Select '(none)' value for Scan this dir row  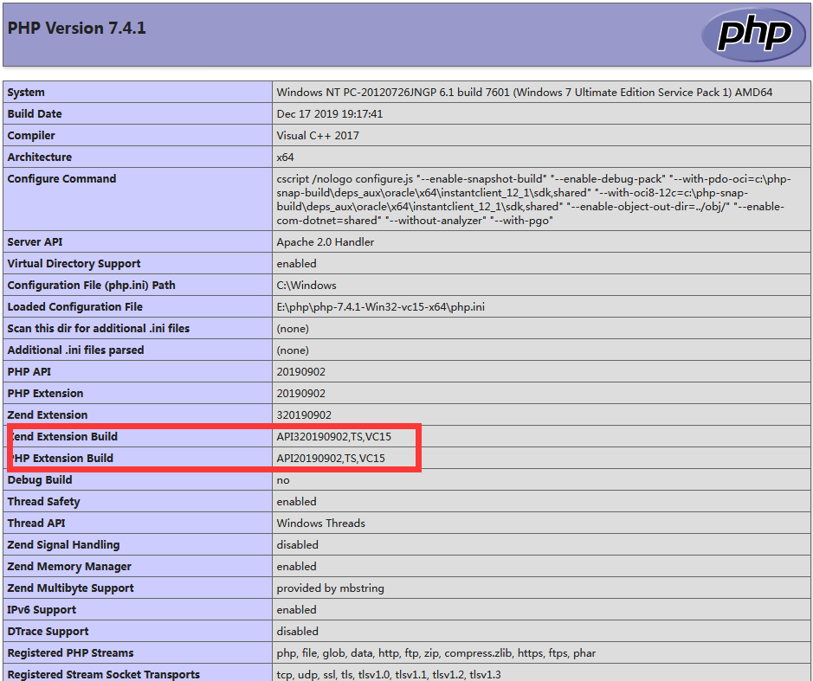click(x=293, y=329)
